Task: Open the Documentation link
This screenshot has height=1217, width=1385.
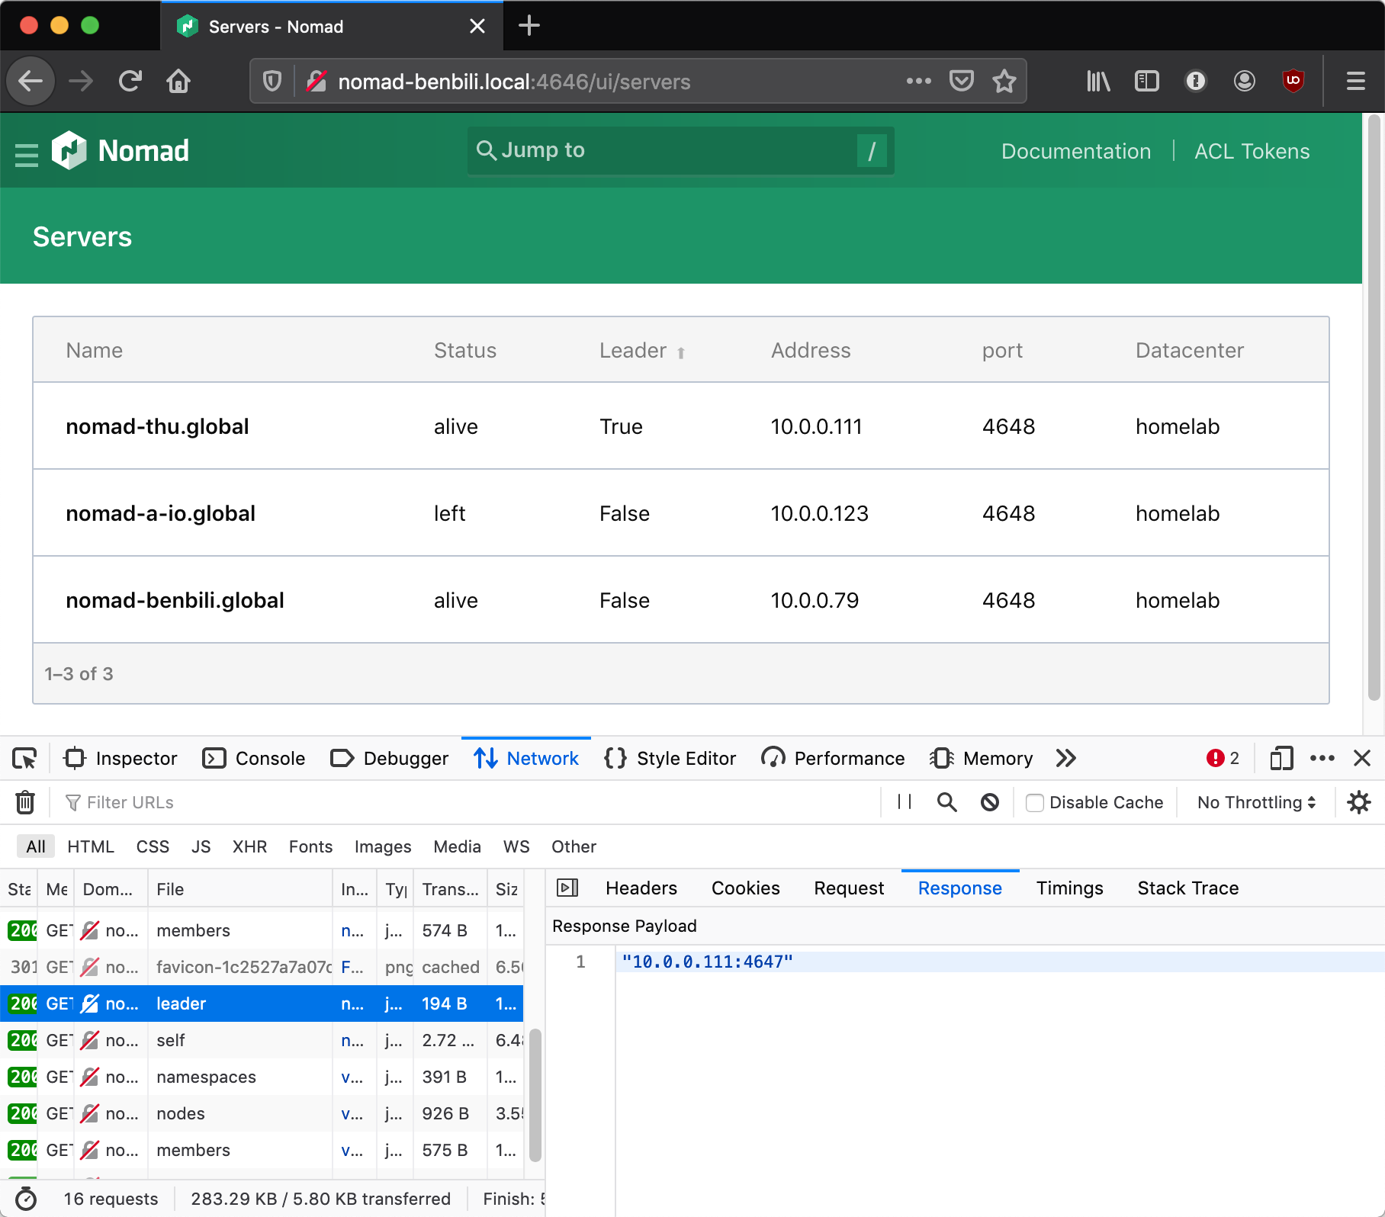Action: tap(1076, 151)
